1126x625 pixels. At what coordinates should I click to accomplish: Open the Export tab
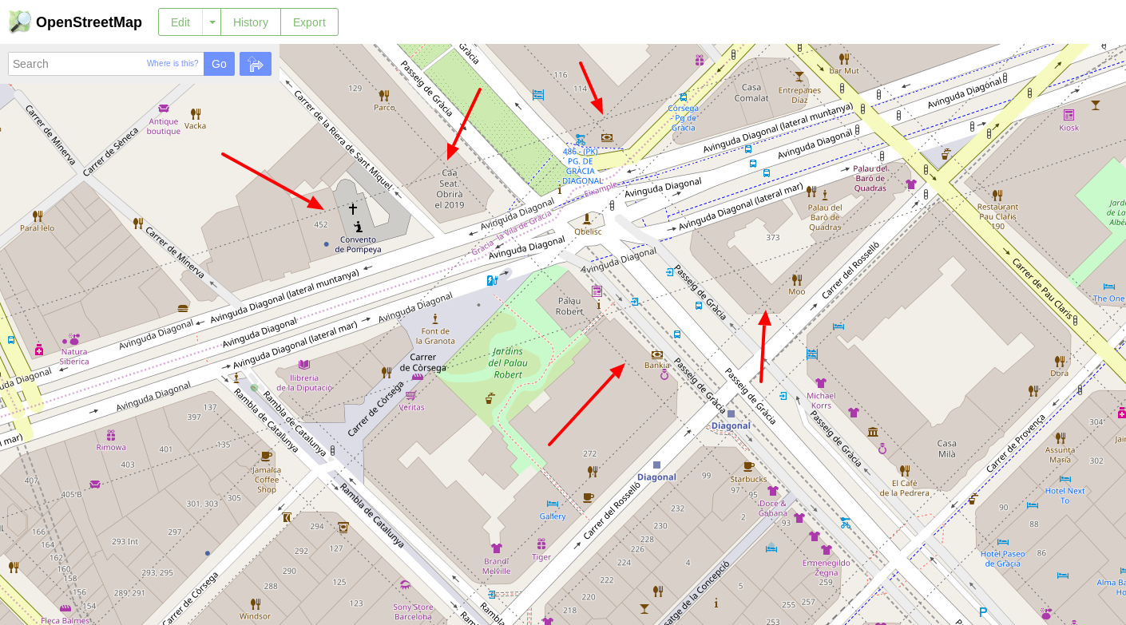pos(309,22)
